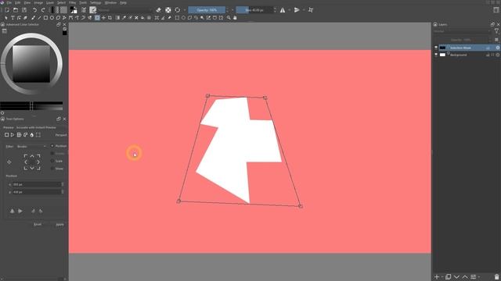Open the Filter menu
501x281 pixels.
(x=73, y=2)
